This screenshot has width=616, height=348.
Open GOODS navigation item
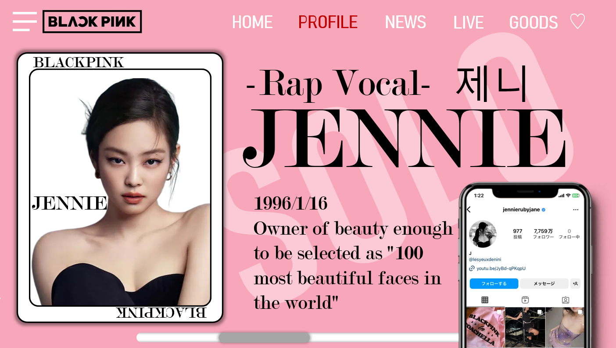coord(534,22)
